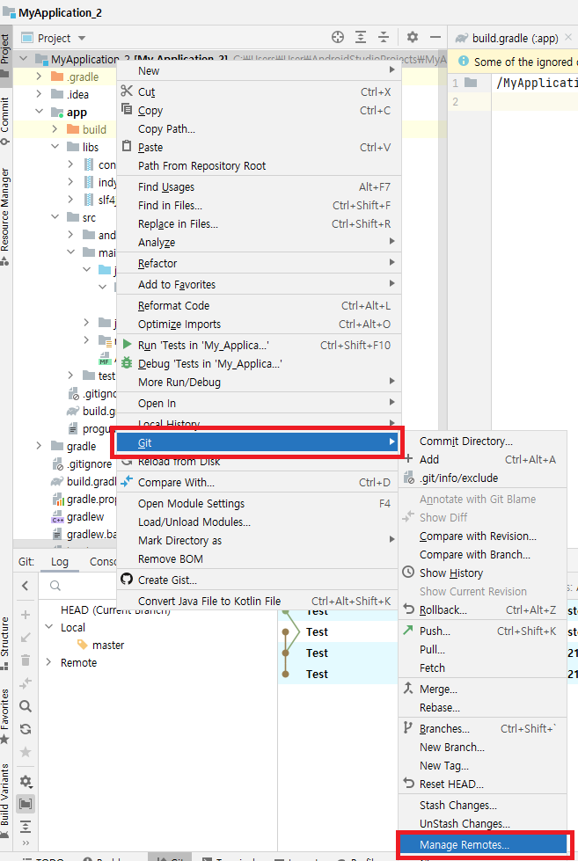Select Pull... in Git submenu
This screenshot has height=861, width=578.
[483, 649]
